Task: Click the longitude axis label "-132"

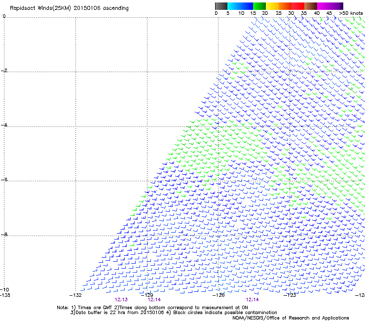Action: 75,295
